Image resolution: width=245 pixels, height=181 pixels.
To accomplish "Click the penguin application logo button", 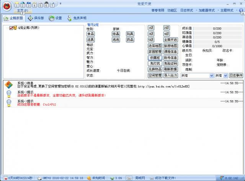I will coord(7,6).
